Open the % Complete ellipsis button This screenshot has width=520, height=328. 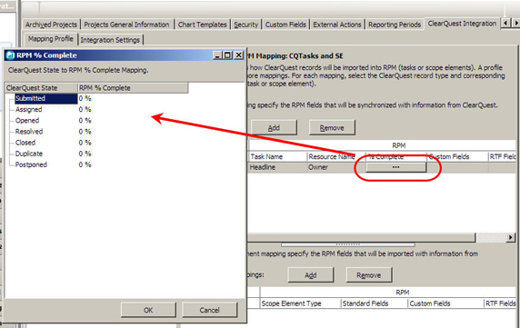(x=395, y=167)
